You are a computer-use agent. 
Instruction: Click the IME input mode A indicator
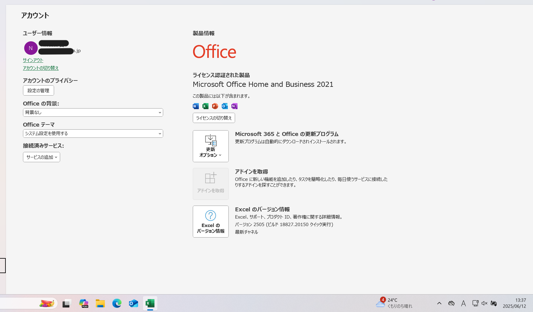(464, 303)
